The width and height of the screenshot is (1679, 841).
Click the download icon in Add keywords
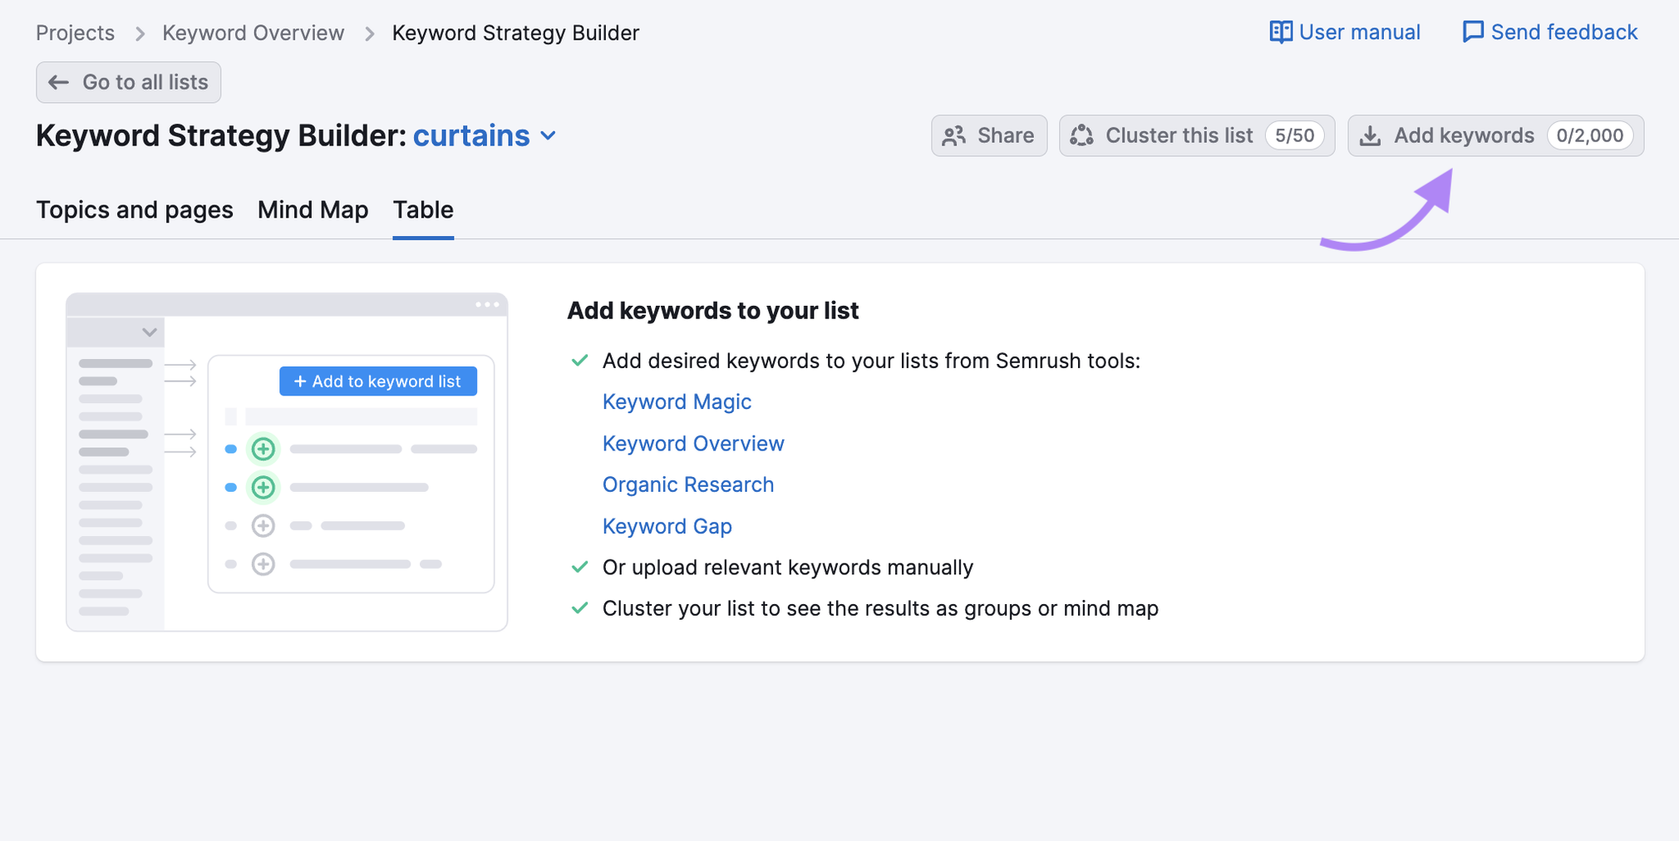point(1370,136)
